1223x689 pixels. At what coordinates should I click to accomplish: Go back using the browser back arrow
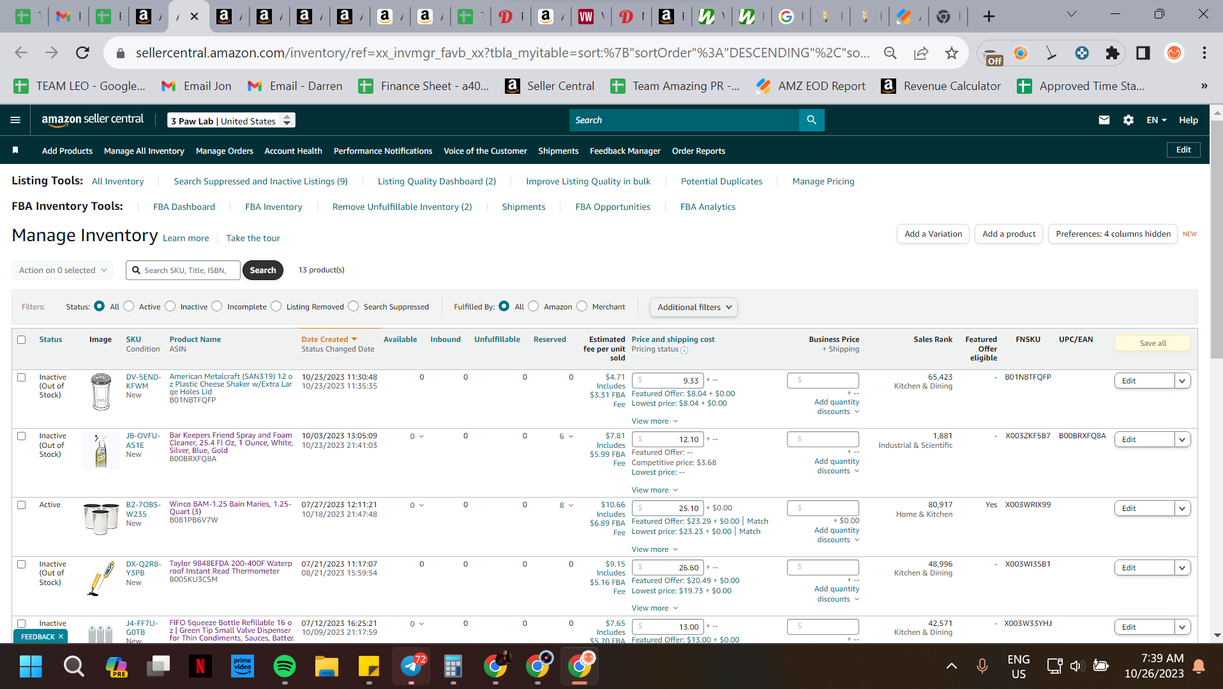[x=21, y=53]
